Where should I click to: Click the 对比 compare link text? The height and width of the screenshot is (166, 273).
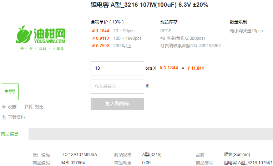[39, 107]
